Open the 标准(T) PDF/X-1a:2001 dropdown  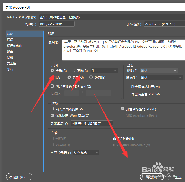(x=57, y=24)
